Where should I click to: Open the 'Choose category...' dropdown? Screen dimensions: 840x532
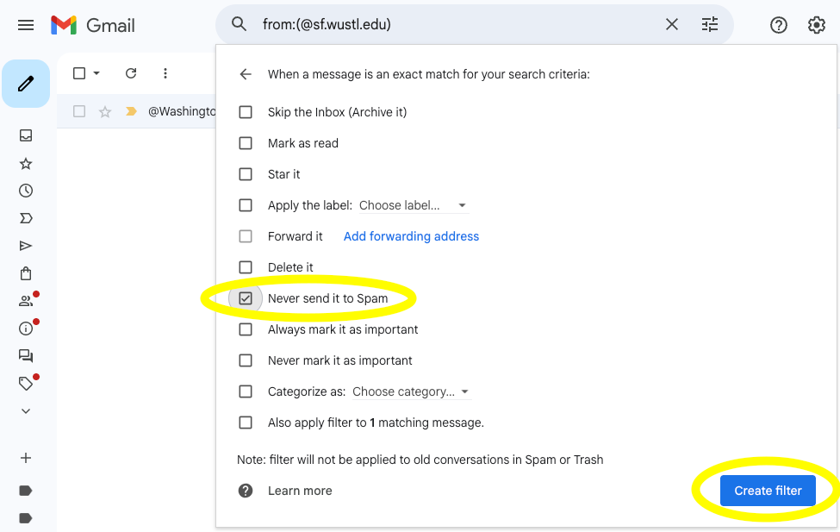411,391
